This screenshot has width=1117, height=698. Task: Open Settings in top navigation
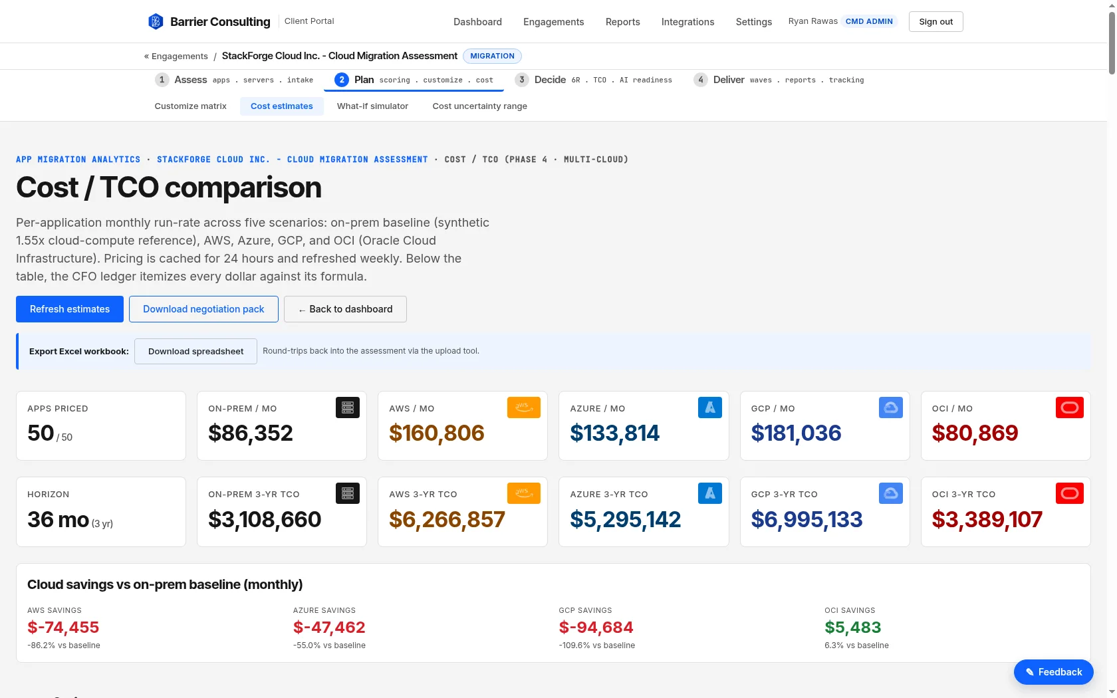click(x=753, y=22)
